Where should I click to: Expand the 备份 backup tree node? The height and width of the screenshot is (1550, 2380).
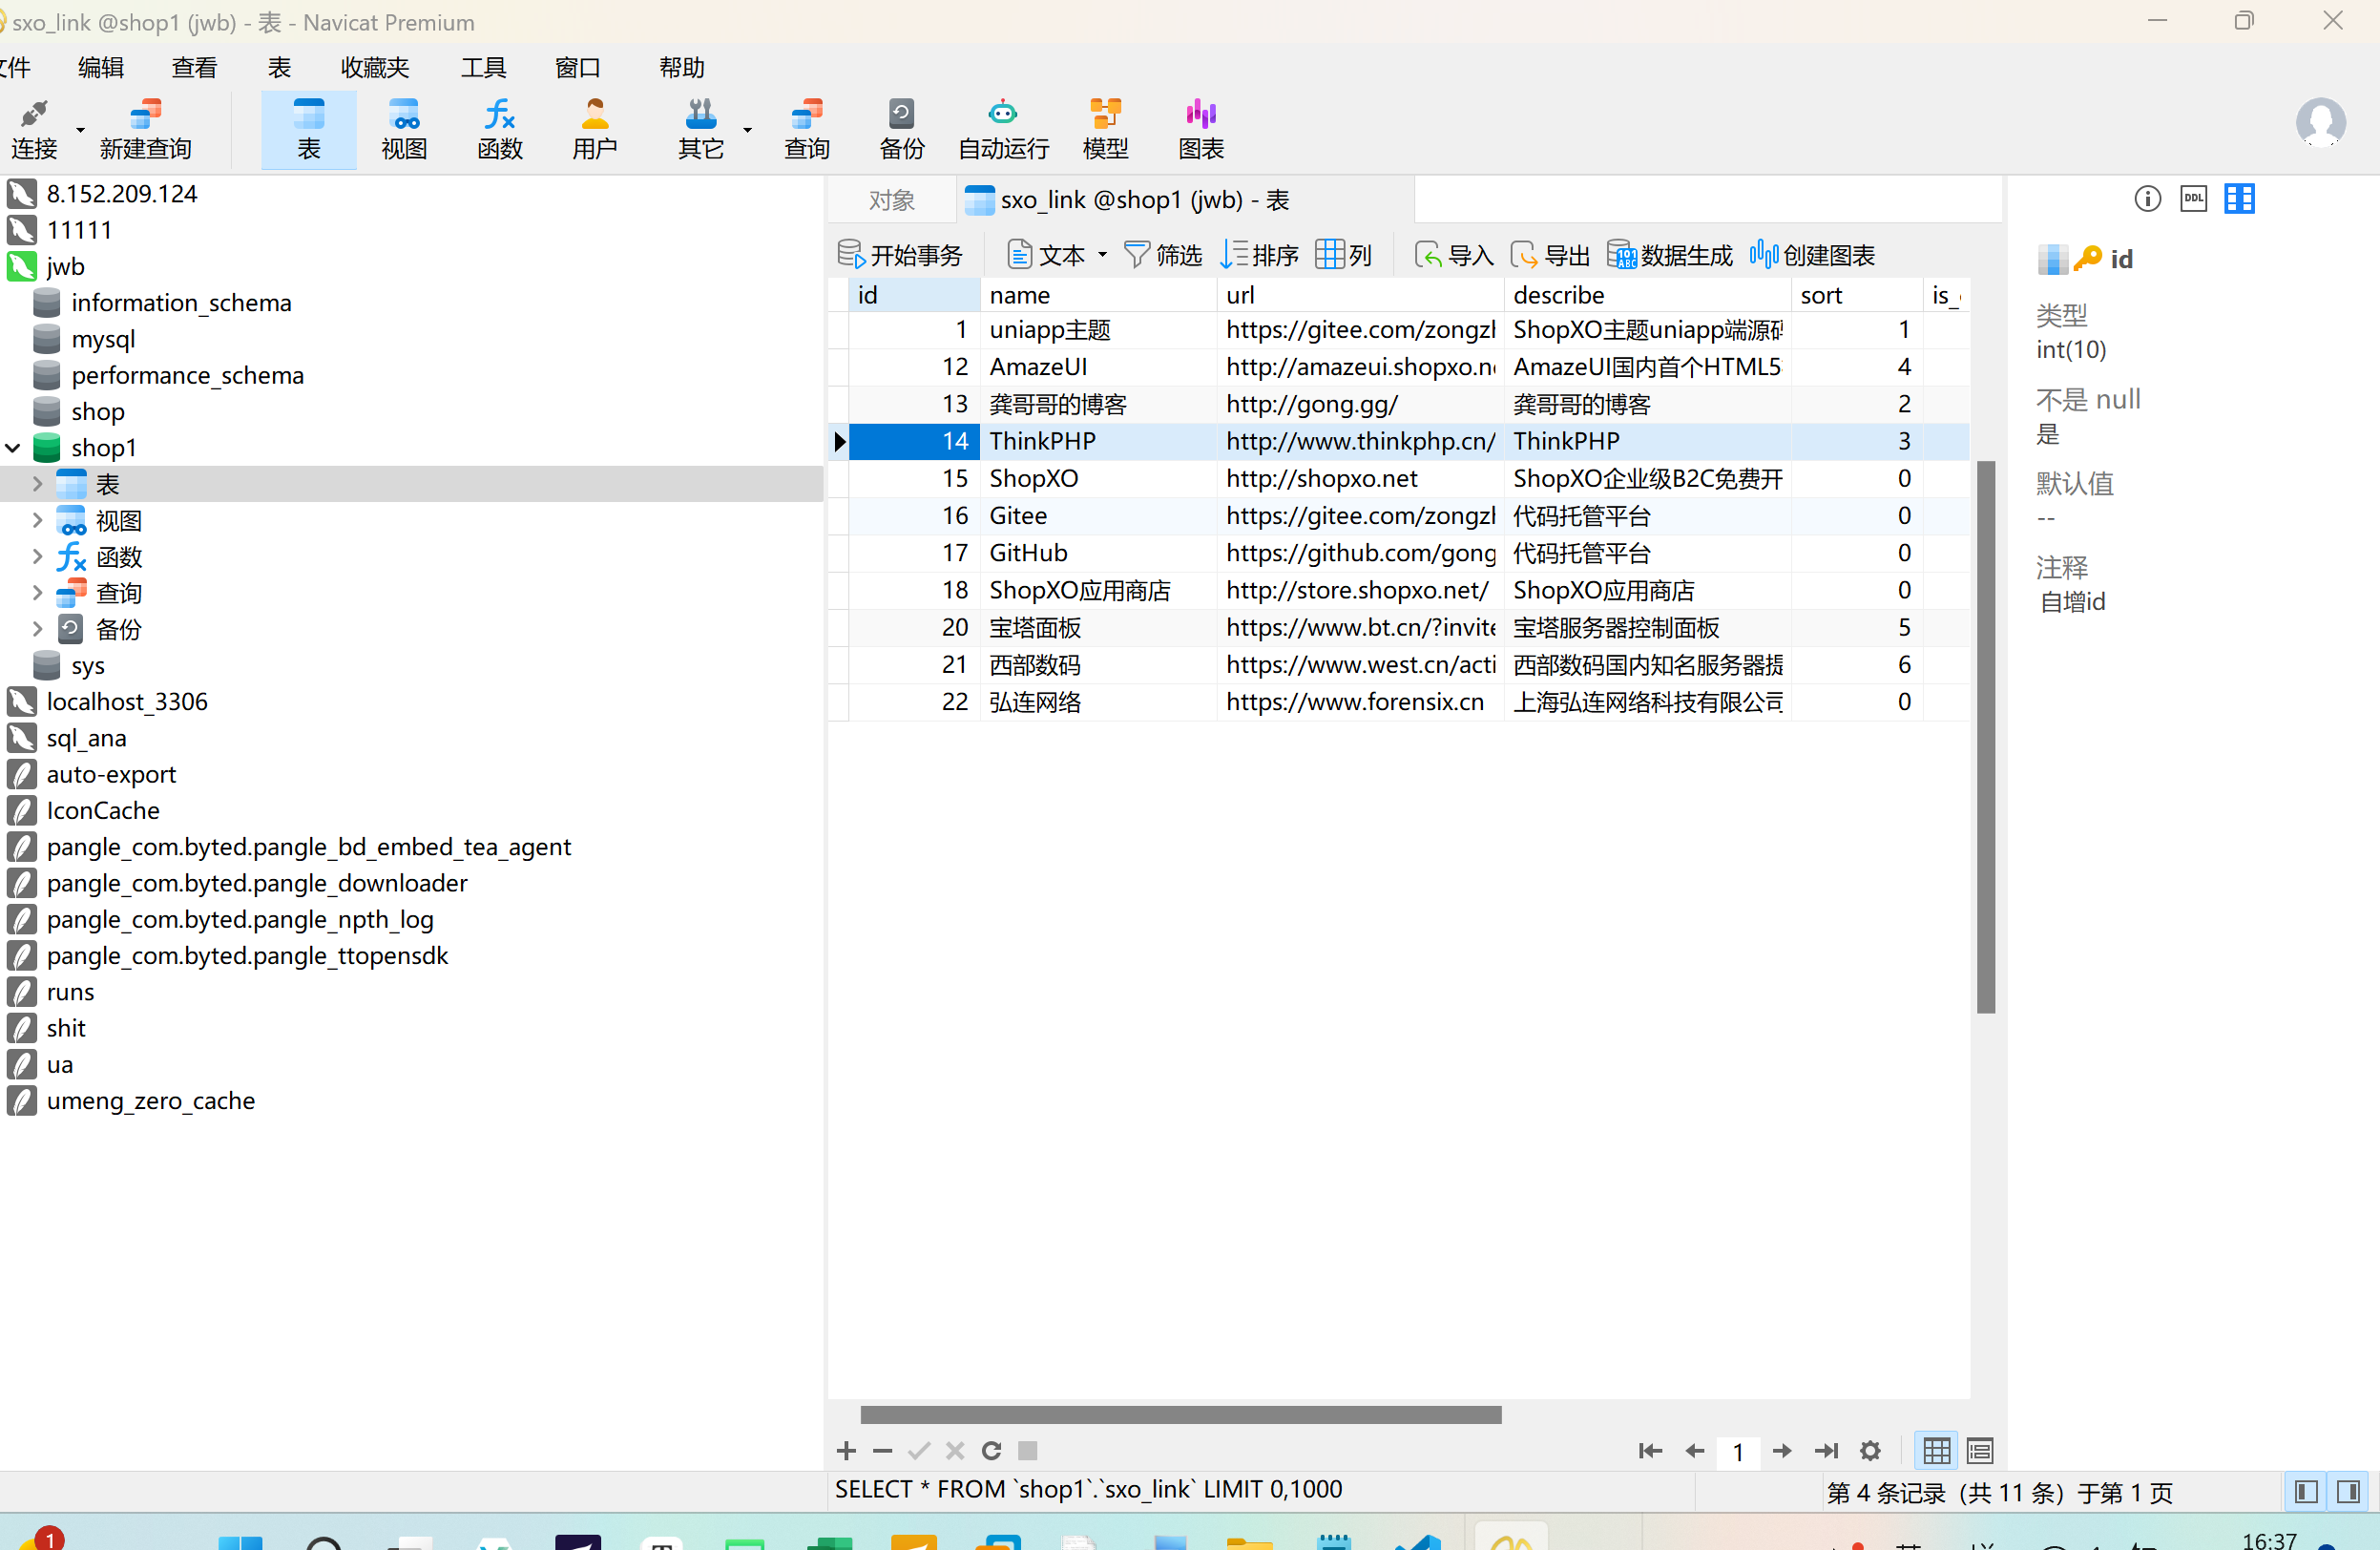point(38,629)
